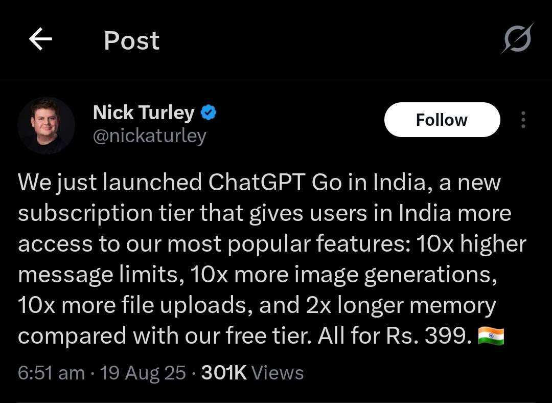Tap the 6:51 am timestamp

click(51, 373)
